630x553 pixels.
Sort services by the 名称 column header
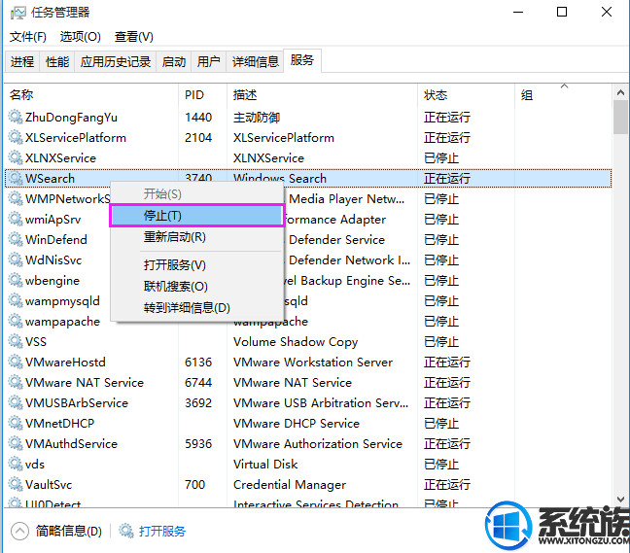click(x=91, y=95)
